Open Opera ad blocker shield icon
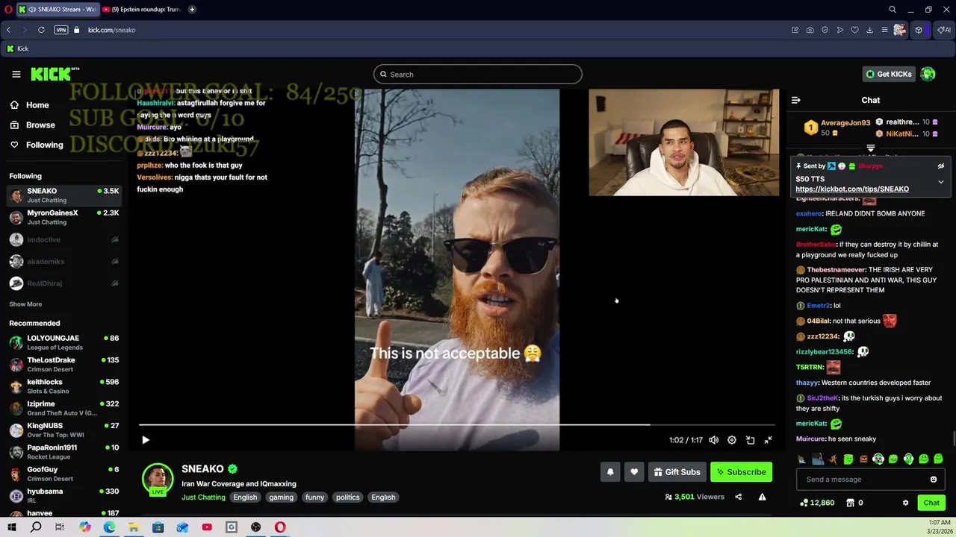The height and width of the screenshot is (537, 956). point(825,30)
